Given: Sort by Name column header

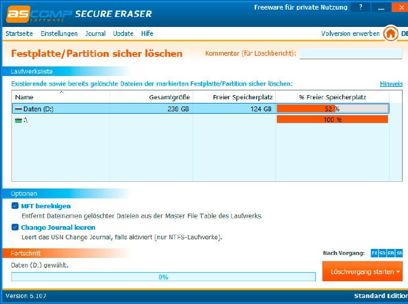Looking at the screenshot, I should (x=60, y=97).
